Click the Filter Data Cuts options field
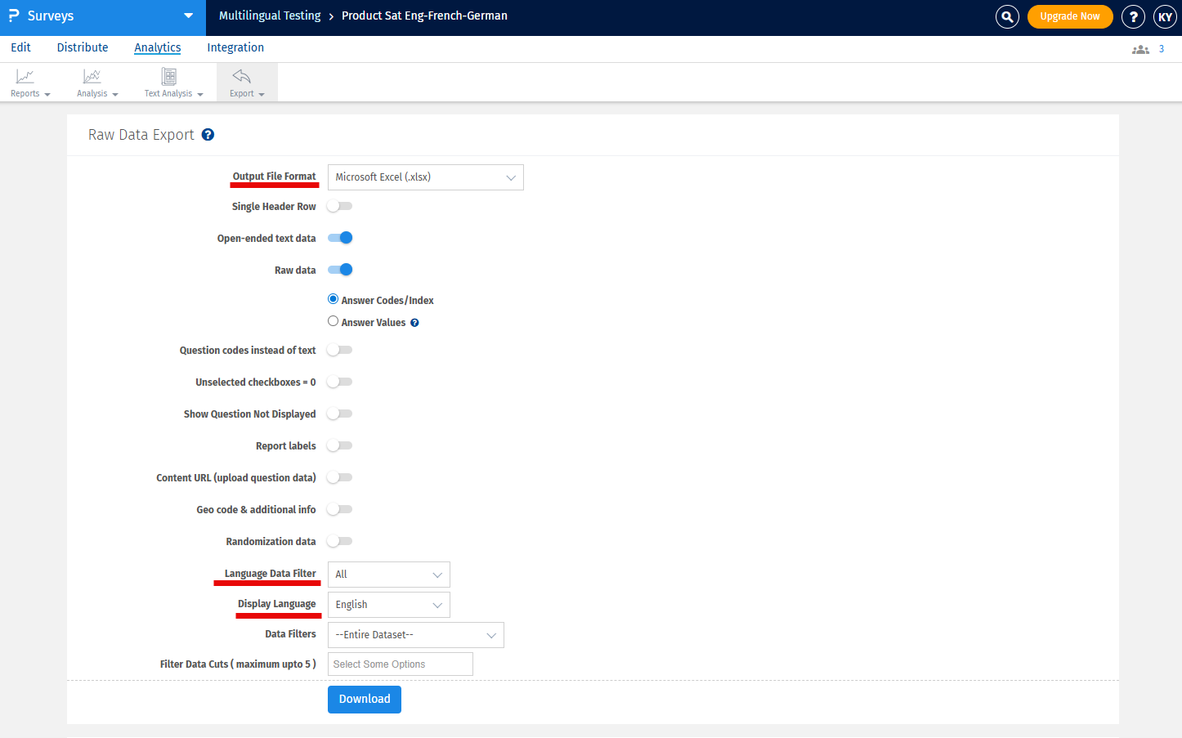 click(400, 664)
